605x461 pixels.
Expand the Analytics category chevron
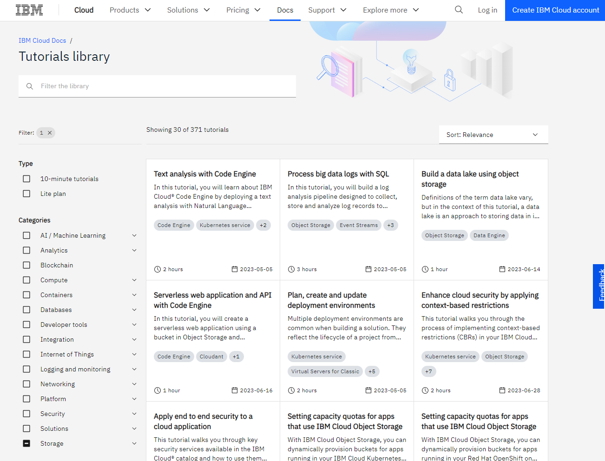click(134, 250)
